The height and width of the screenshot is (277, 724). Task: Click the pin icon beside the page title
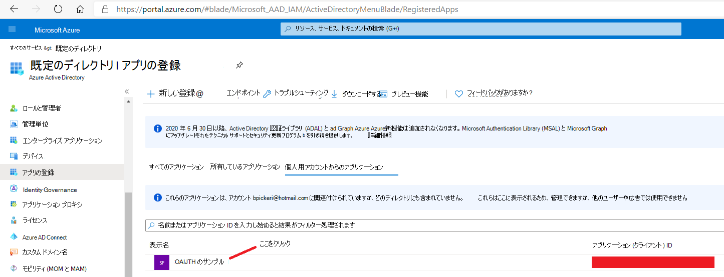(x=239, y=65)
